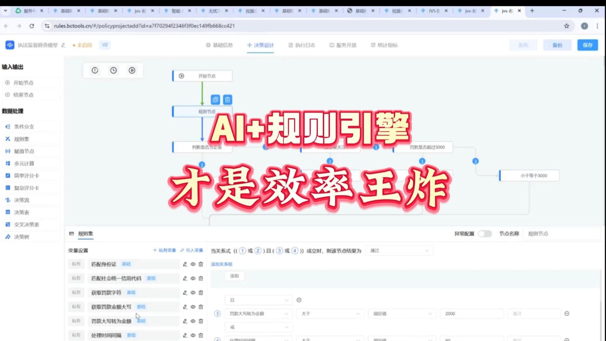Toggle the 异常配置 switch
This screenshot has height=341, width=606.
click(485, 234)
